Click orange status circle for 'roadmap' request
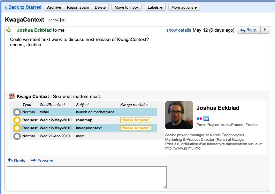275x194 pixels. tap(17, 120)
